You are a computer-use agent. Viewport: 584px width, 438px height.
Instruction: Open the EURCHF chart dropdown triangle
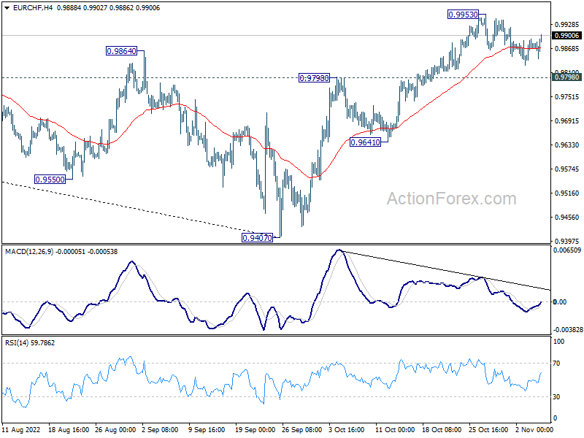(7, 8)
